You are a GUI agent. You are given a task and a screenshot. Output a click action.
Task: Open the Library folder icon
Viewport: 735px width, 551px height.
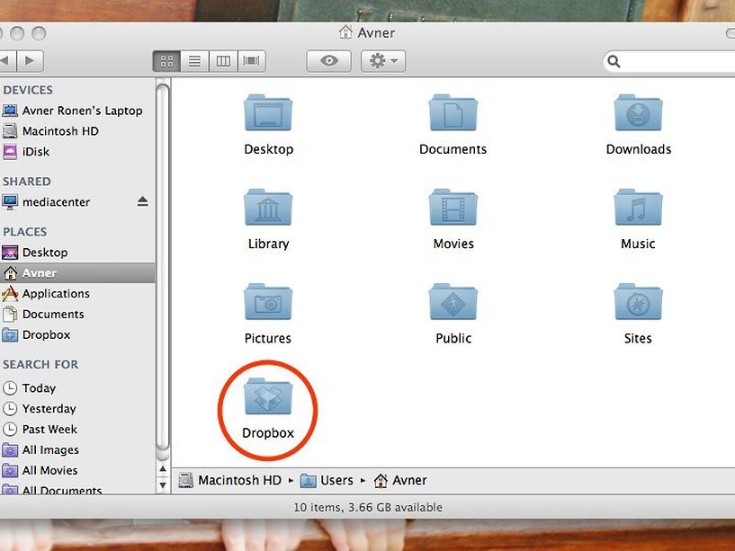(268, 207)
